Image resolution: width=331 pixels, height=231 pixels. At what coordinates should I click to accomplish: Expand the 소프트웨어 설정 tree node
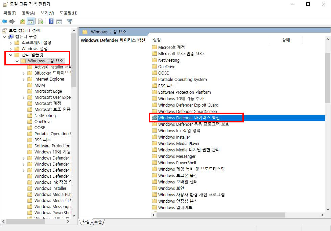[x=10, y=43]
